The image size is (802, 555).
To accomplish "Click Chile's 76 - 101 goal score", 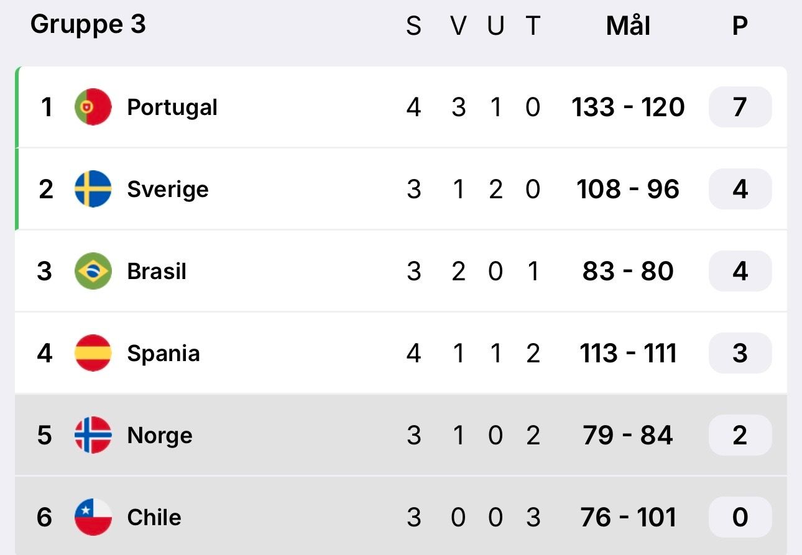I will click(628, 517).
